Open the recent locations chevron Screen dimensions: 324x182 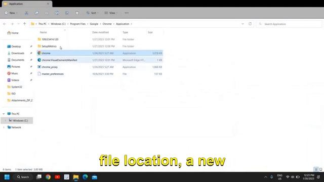coord(18,24)
